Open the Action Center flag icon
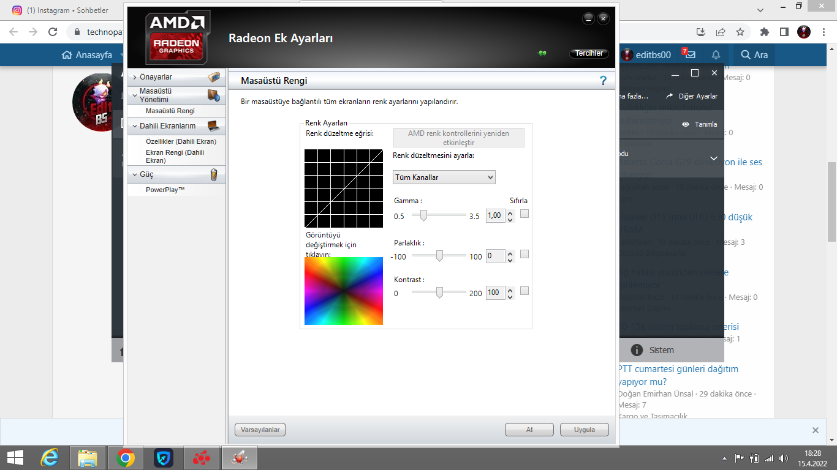Screen dimensions: 837x470 tap(740, 458)
